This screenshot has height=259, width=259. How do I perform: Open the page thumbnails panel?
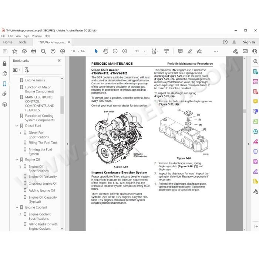pyautogui.click(x=4, y=74)
